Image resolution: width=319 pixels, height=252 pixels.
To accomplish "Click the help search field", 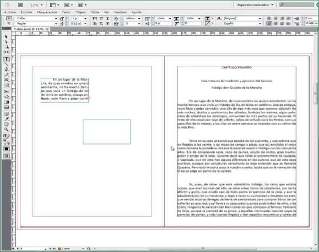I will [x=296, y=5].
